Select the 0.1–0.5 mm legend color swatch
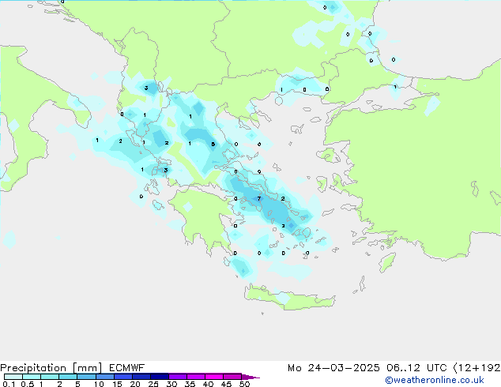Image resolution: width=501 pixels, height=387 pixels. click(x=13, y=377)
